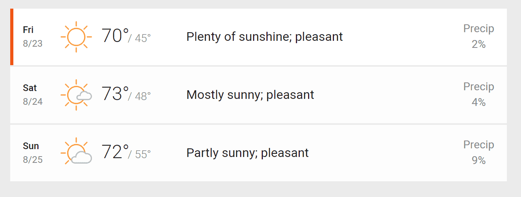Click the Precip 9% value
Image resolution: width=521 pixels, height=197 pixels.
[x=479, y=161]
